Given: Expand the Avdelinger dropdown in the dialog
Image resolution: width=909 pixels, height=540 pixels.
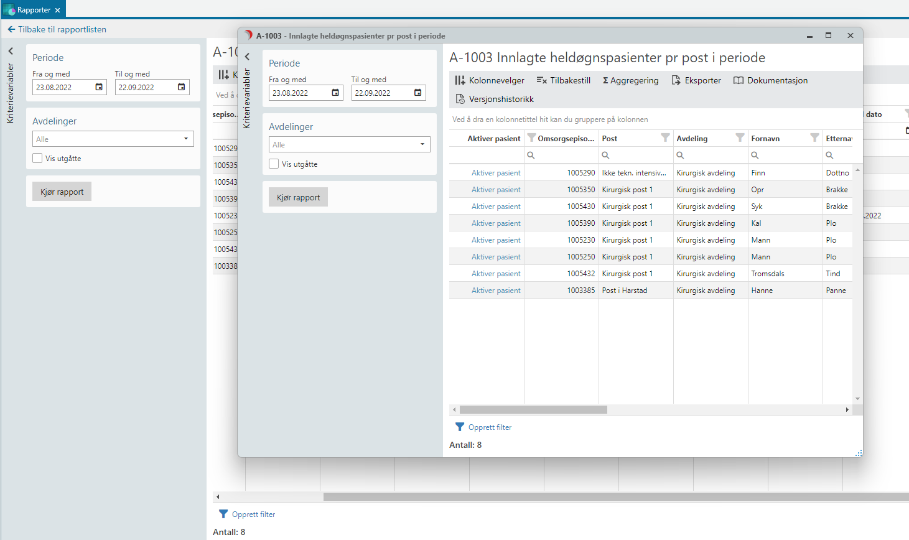Looking at the screenshot, I should [x=422, y=144].
